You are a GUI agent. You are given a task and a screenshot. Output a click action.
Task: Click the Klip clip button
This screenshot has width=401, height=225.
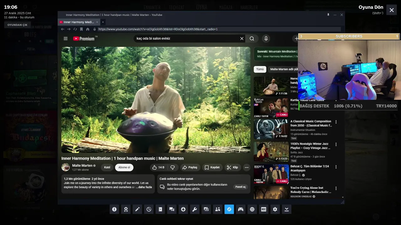tap(232, 167)
